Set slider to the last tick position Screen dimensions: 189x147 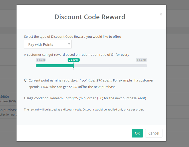(145, 69)
